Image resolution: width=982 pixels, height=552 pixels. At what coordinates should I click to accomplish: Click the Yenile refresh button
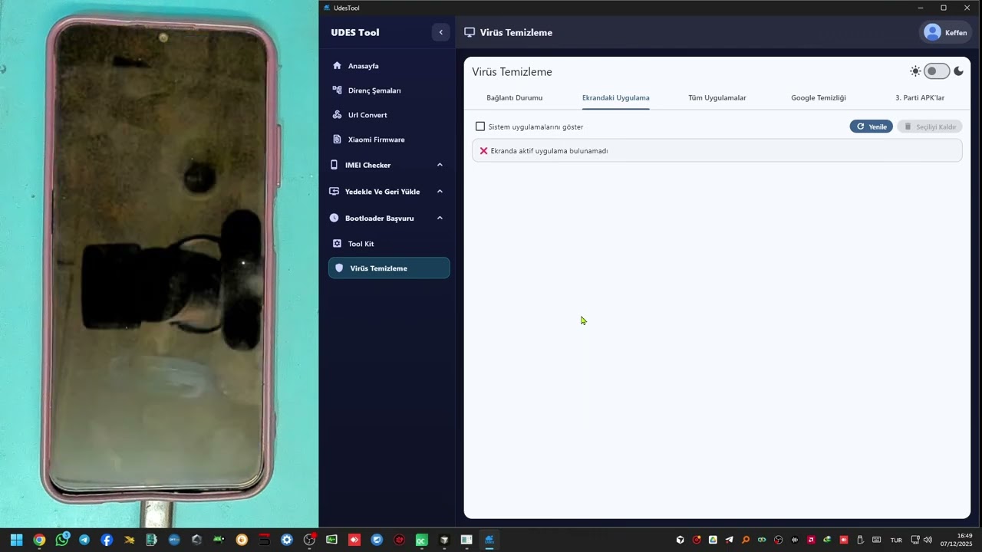tap(872, 127)
